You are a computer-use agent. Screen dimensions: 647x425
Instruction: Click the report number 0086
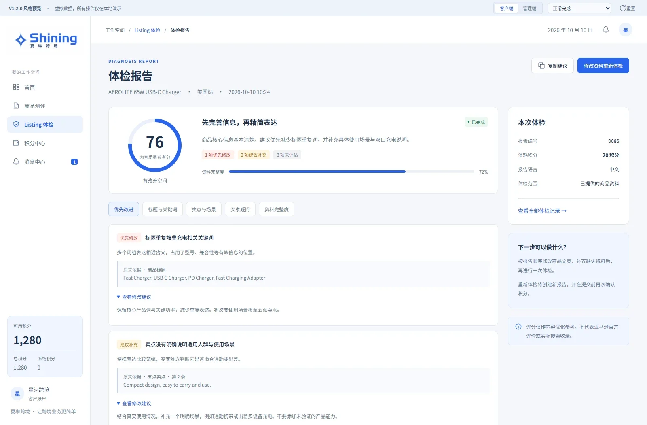pos(614,141)
